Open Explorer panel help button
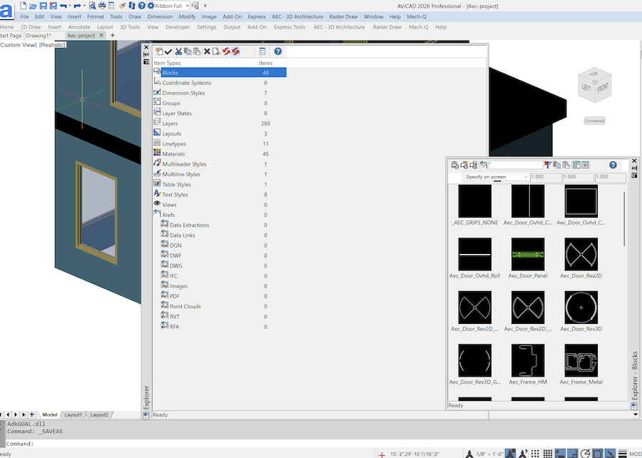 (277, 51)
